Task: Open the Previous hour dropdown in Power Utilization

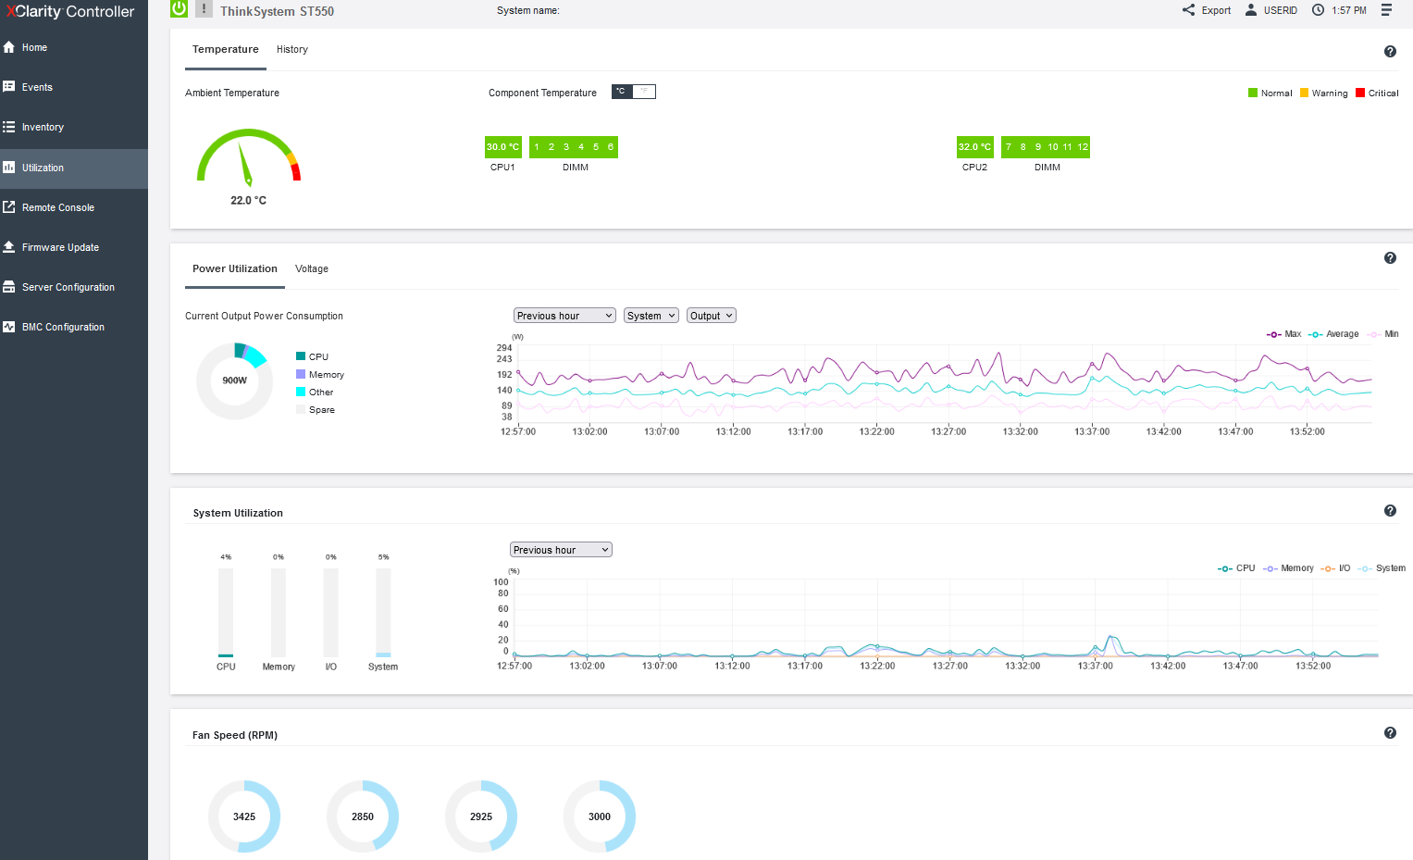Action: (x=564, y=316)
